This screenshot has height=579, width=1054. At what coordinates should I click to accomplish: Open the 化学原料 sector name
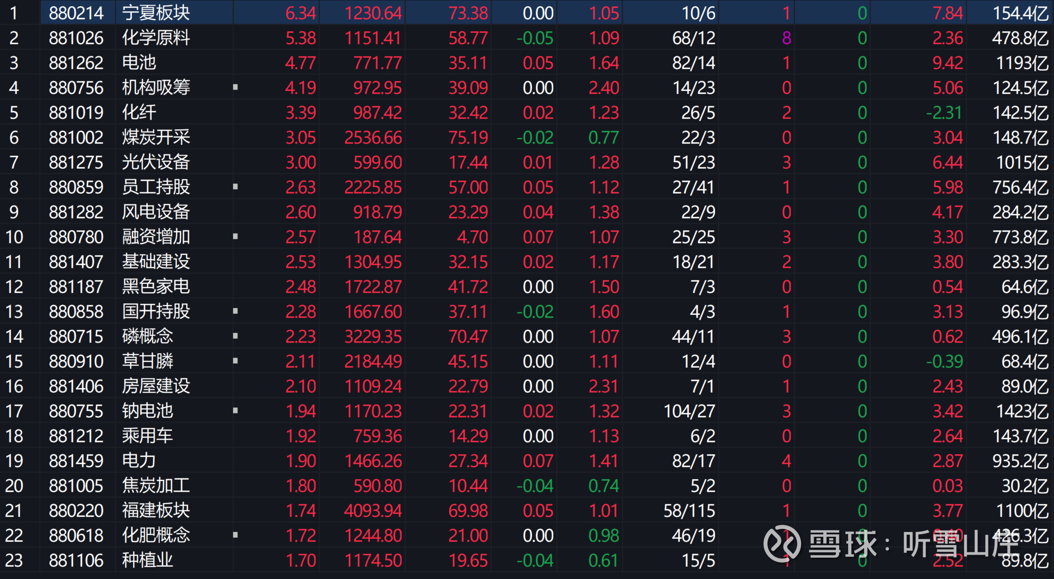pyautogui.click(x=156, y=38)
